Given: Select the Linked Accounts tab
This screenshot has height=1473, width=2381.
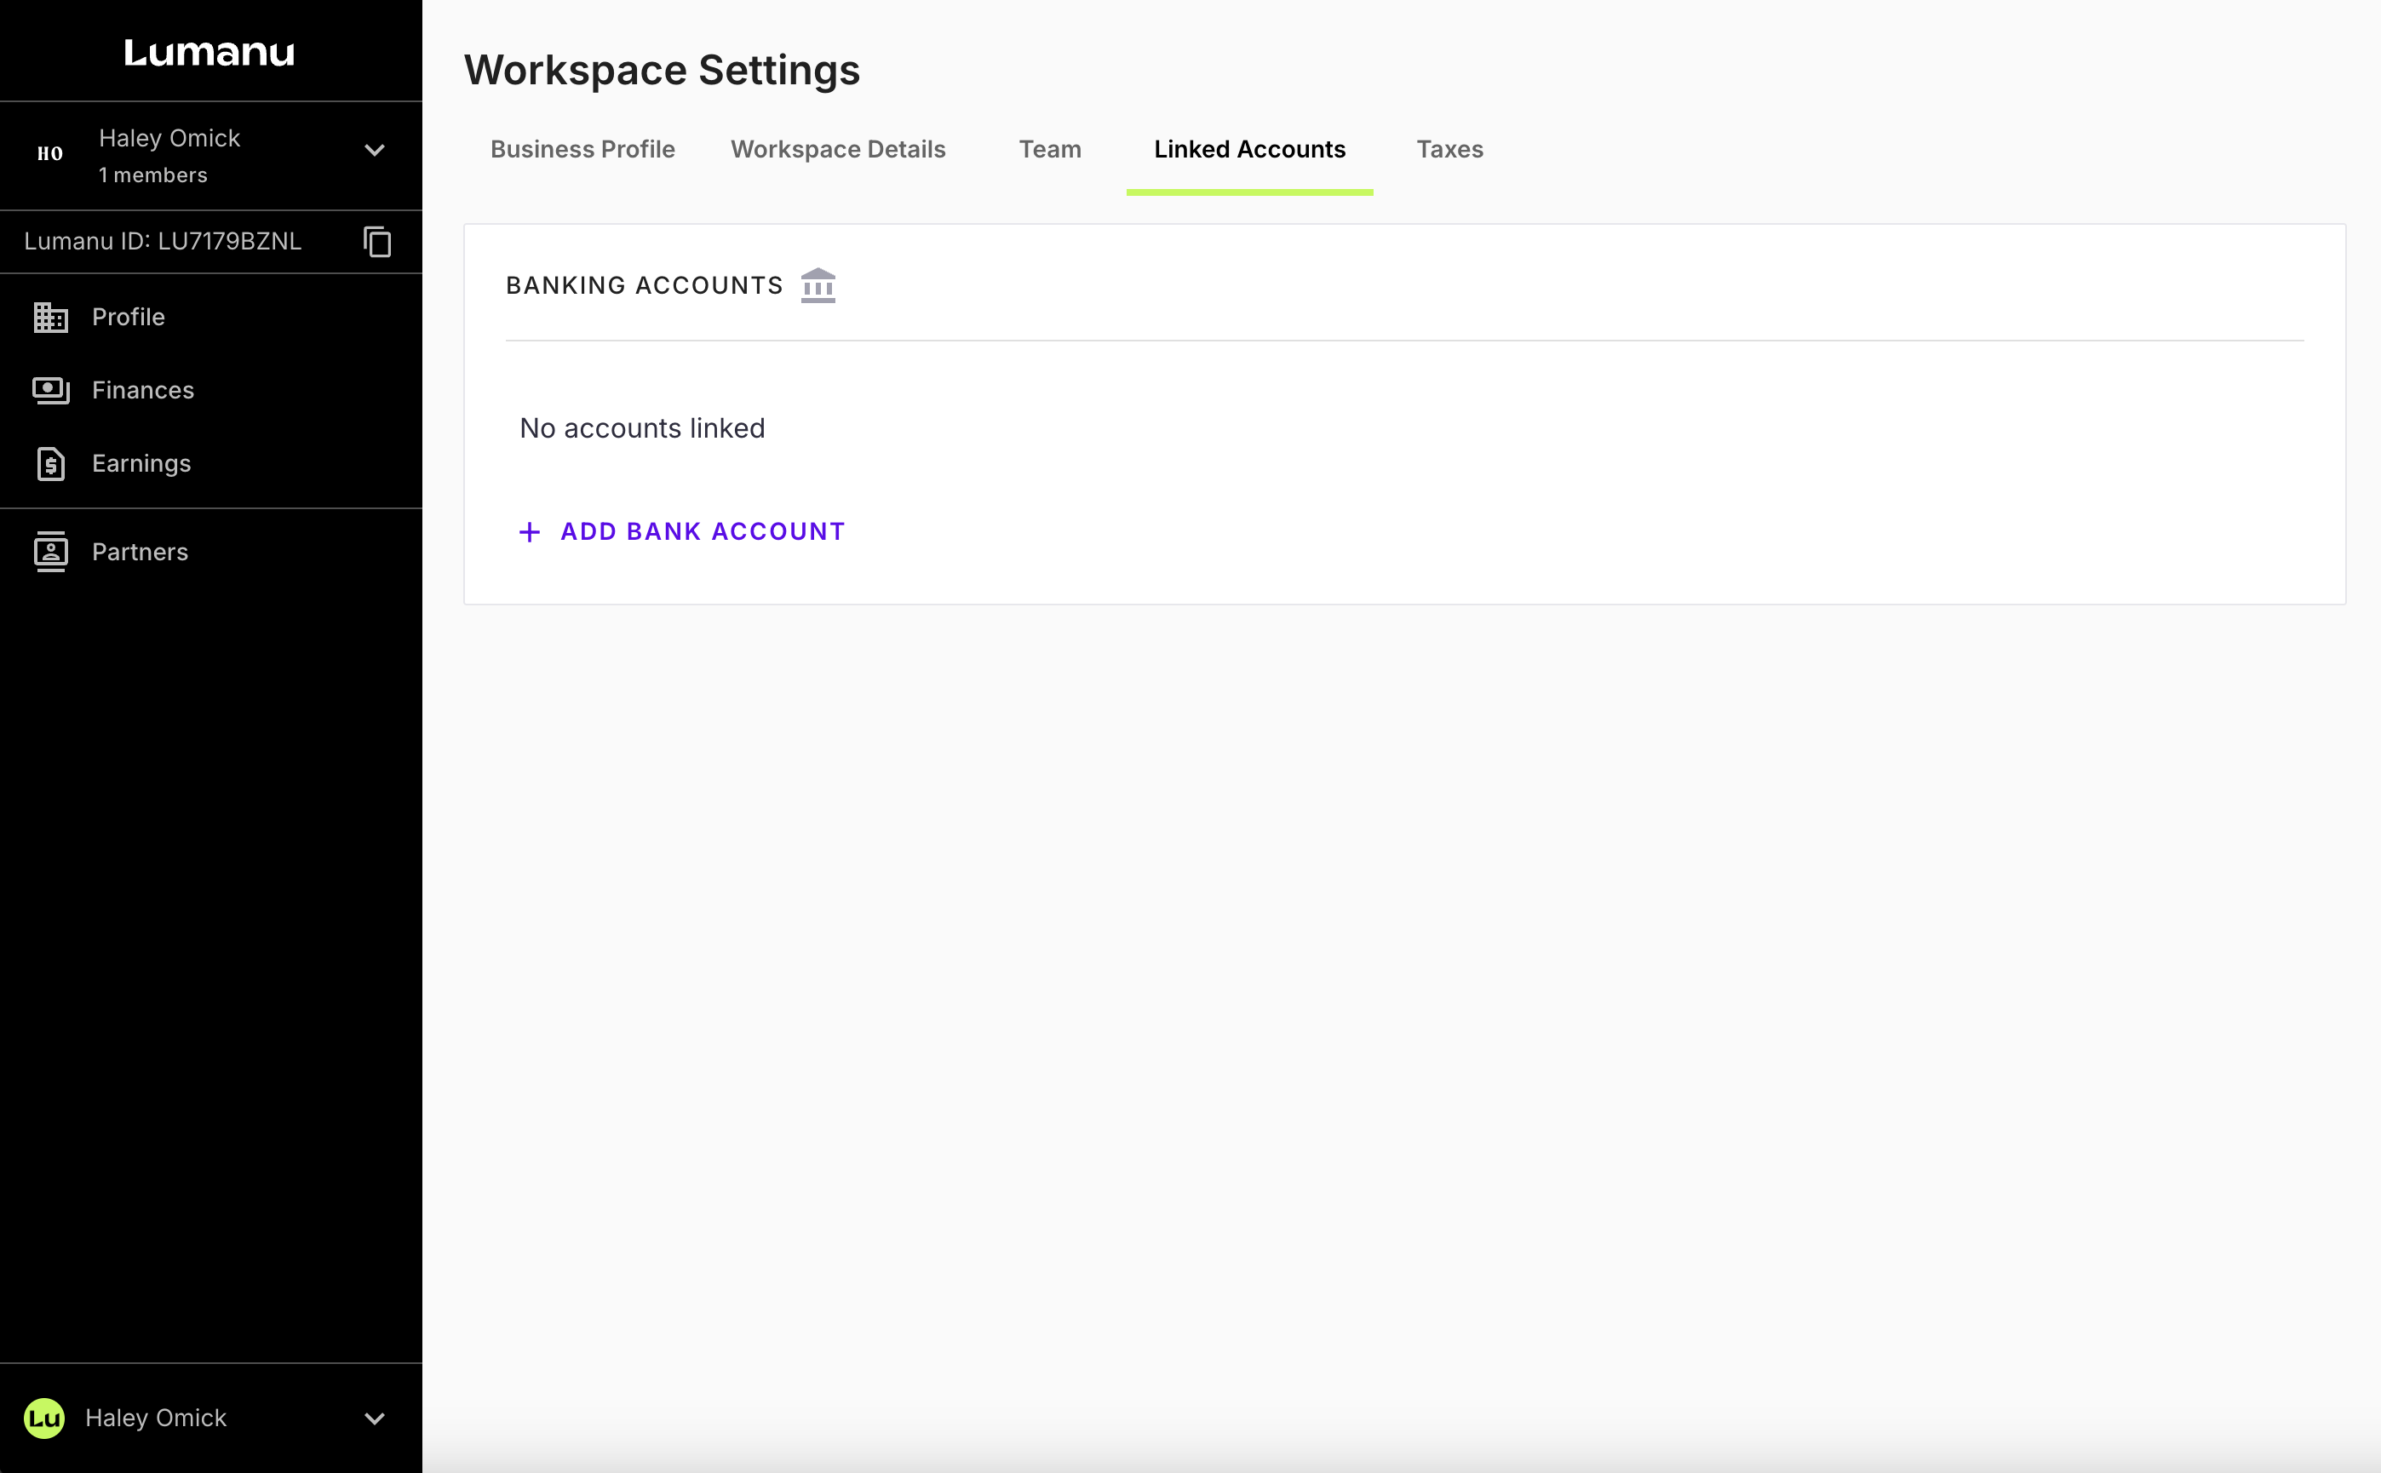Looking at the screenshot, I should 1249,149.
